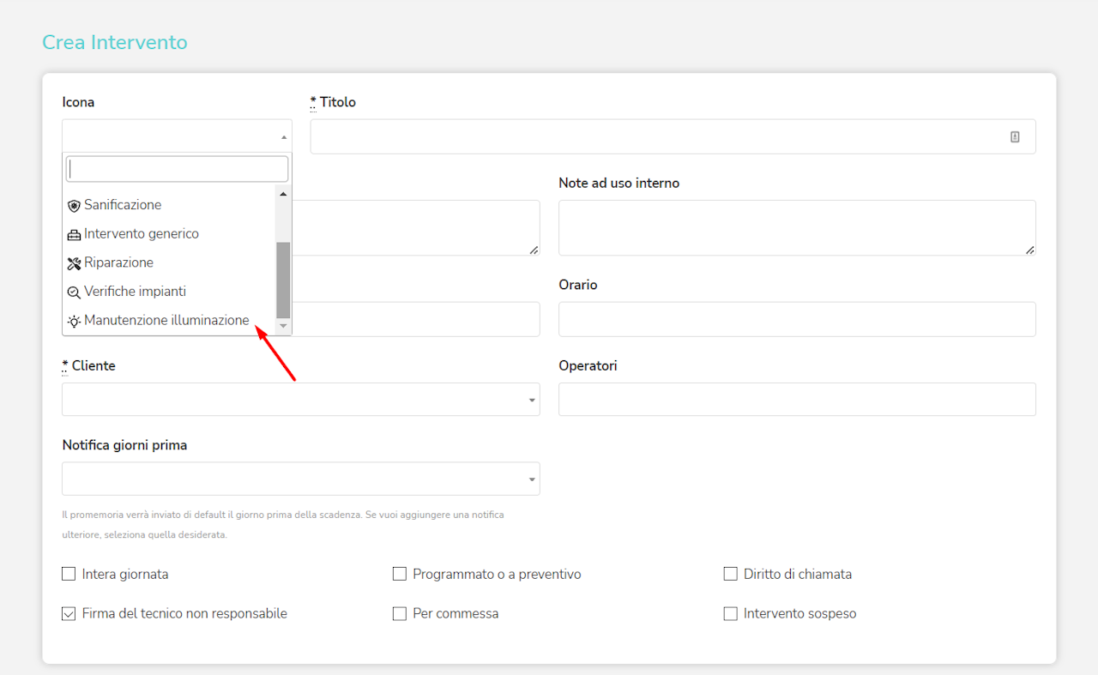Image resolution: width=1098 pixels, height=675 pixels.
Task: Click the icon inside the Titolo field
Action: 1015,136
